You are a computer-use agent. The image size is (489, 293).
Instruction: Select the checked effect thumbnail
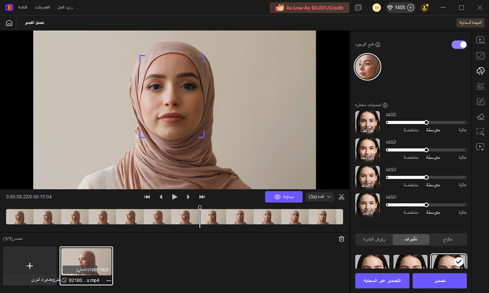[x=448, y=261]
